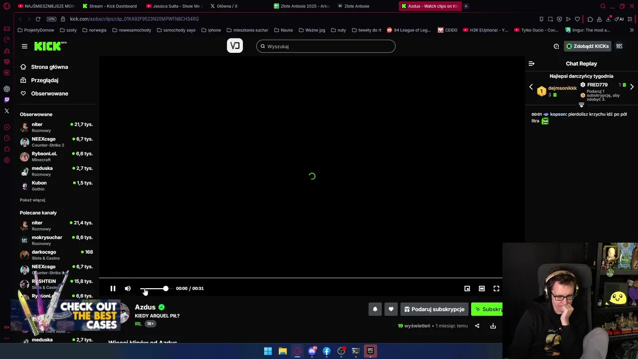Viewport: 638px width, 359px height.
Task: Expand Pokaż więcej followed channels
Action: click(x=32, y=200)
